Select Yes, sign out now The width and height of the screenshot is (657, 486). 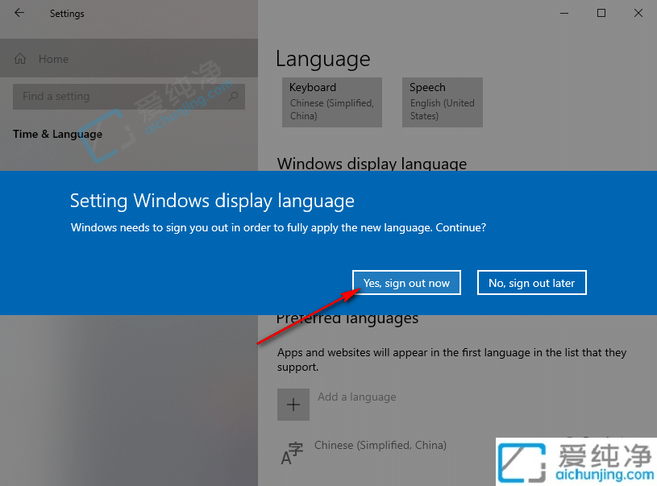[x=406, y=282]
